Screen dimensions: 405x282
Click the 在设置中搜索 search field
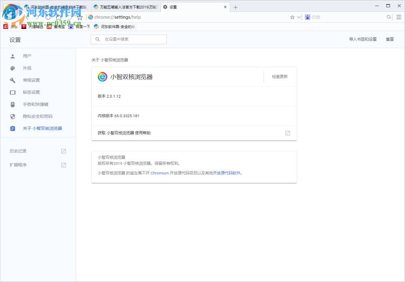tap(128, 39)
